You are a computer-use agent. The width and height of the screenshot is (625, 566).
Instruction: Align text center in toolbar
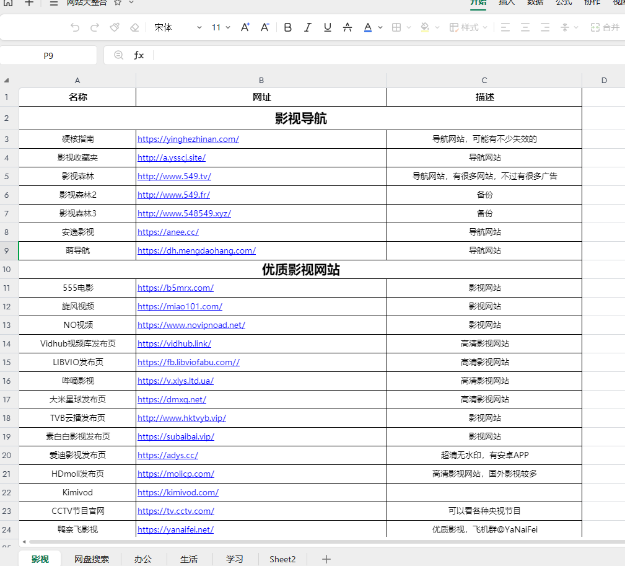[525, 27]
